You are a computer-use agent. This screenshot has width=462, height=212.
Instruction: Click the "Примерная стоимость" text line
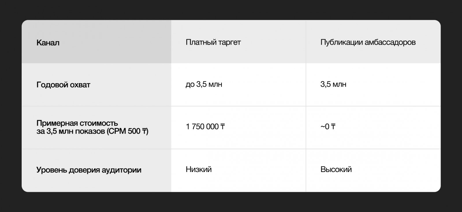click(x=77, y=123)
